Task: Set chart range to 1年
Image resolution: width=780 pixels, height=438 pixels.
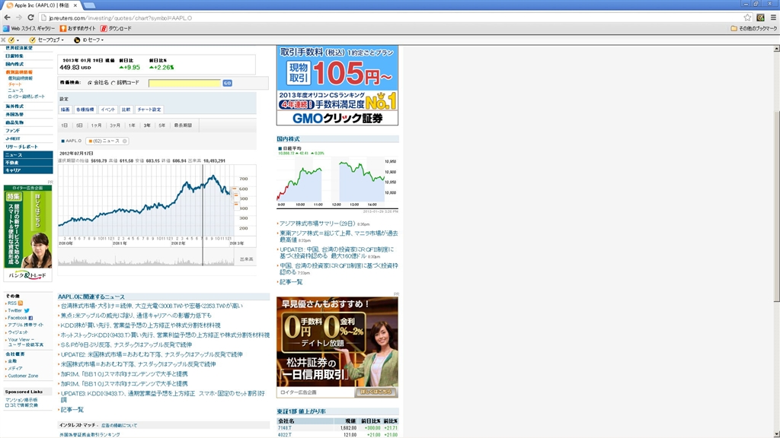Action: pos(131,125)
